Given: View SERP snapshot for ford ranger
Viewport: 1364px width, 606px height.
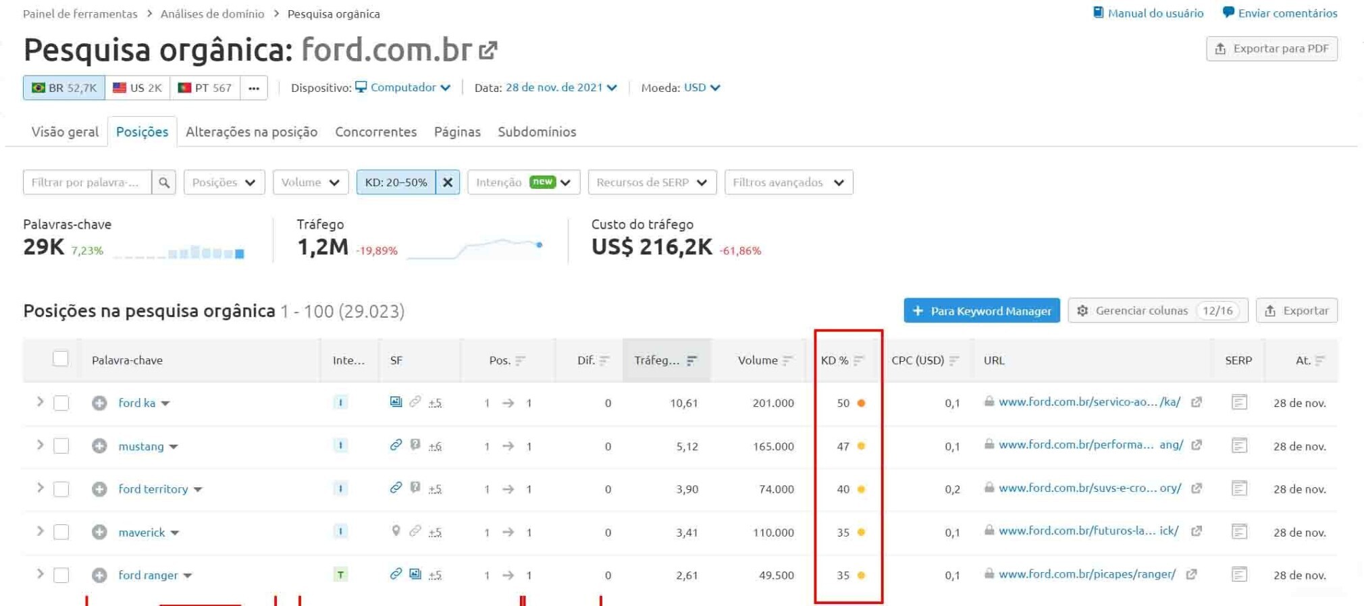Looking at the screenshot, I should [1239, 575].
